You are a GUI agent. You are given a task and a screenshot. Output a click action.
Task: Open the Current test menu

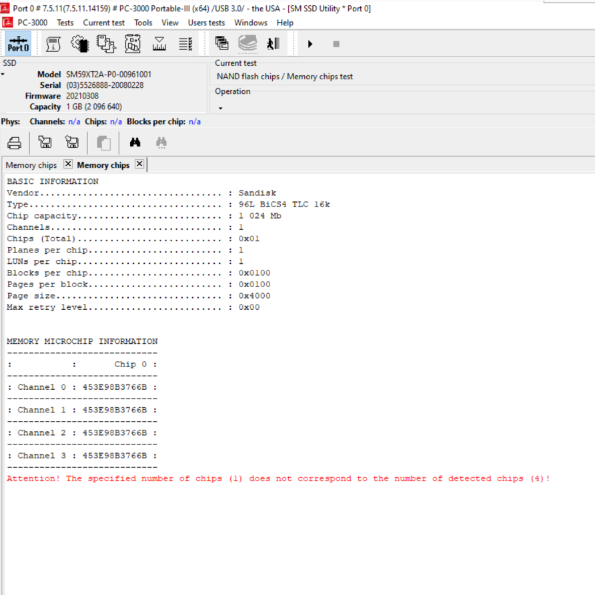[x=104, y=23]
